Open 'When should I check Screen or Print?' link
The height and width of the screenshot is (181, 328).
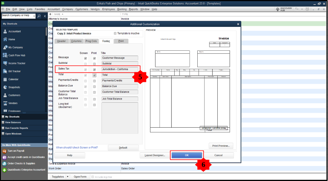[77, 147]
